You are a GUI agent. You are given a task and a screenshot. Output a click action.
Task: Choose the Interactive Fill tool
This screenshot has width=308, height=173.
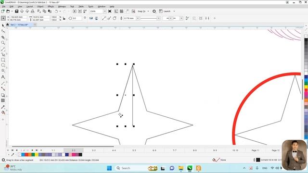pyautogui.click(x=3, y=112)
